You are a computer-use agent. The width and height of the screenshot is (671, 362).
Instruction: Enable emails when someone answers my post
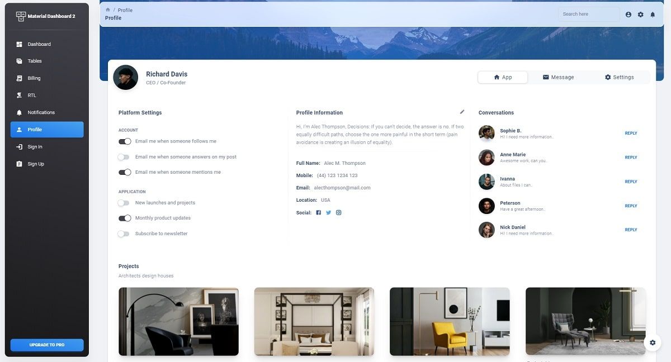(x=124, y=157)
